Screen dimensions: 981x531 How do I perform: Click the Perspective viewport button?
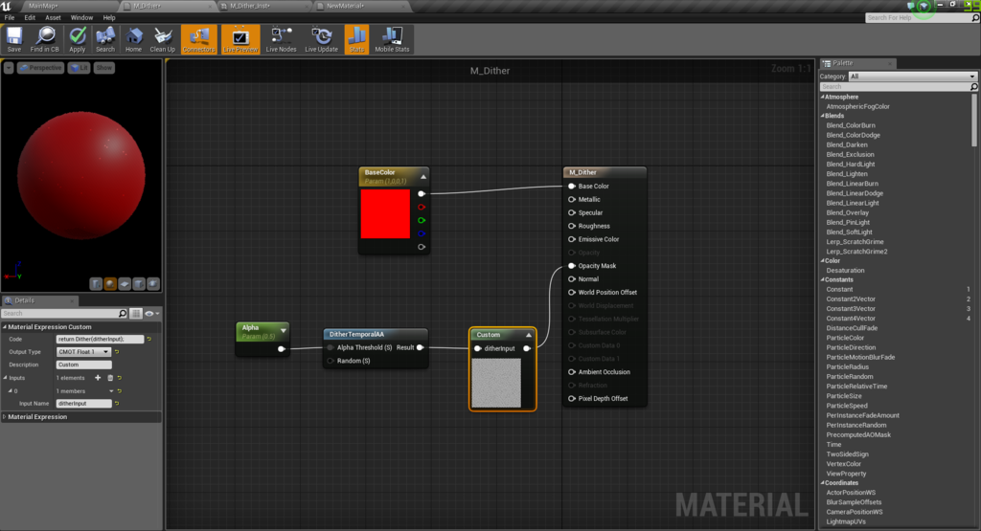pyautogui.click(x=40, y=68)
